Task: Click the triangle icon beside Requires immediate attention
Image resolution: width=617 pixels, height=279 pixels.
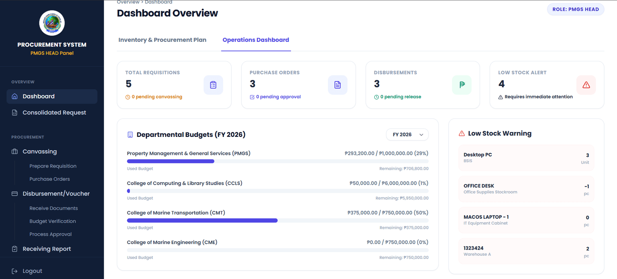Action: (501, 97)
